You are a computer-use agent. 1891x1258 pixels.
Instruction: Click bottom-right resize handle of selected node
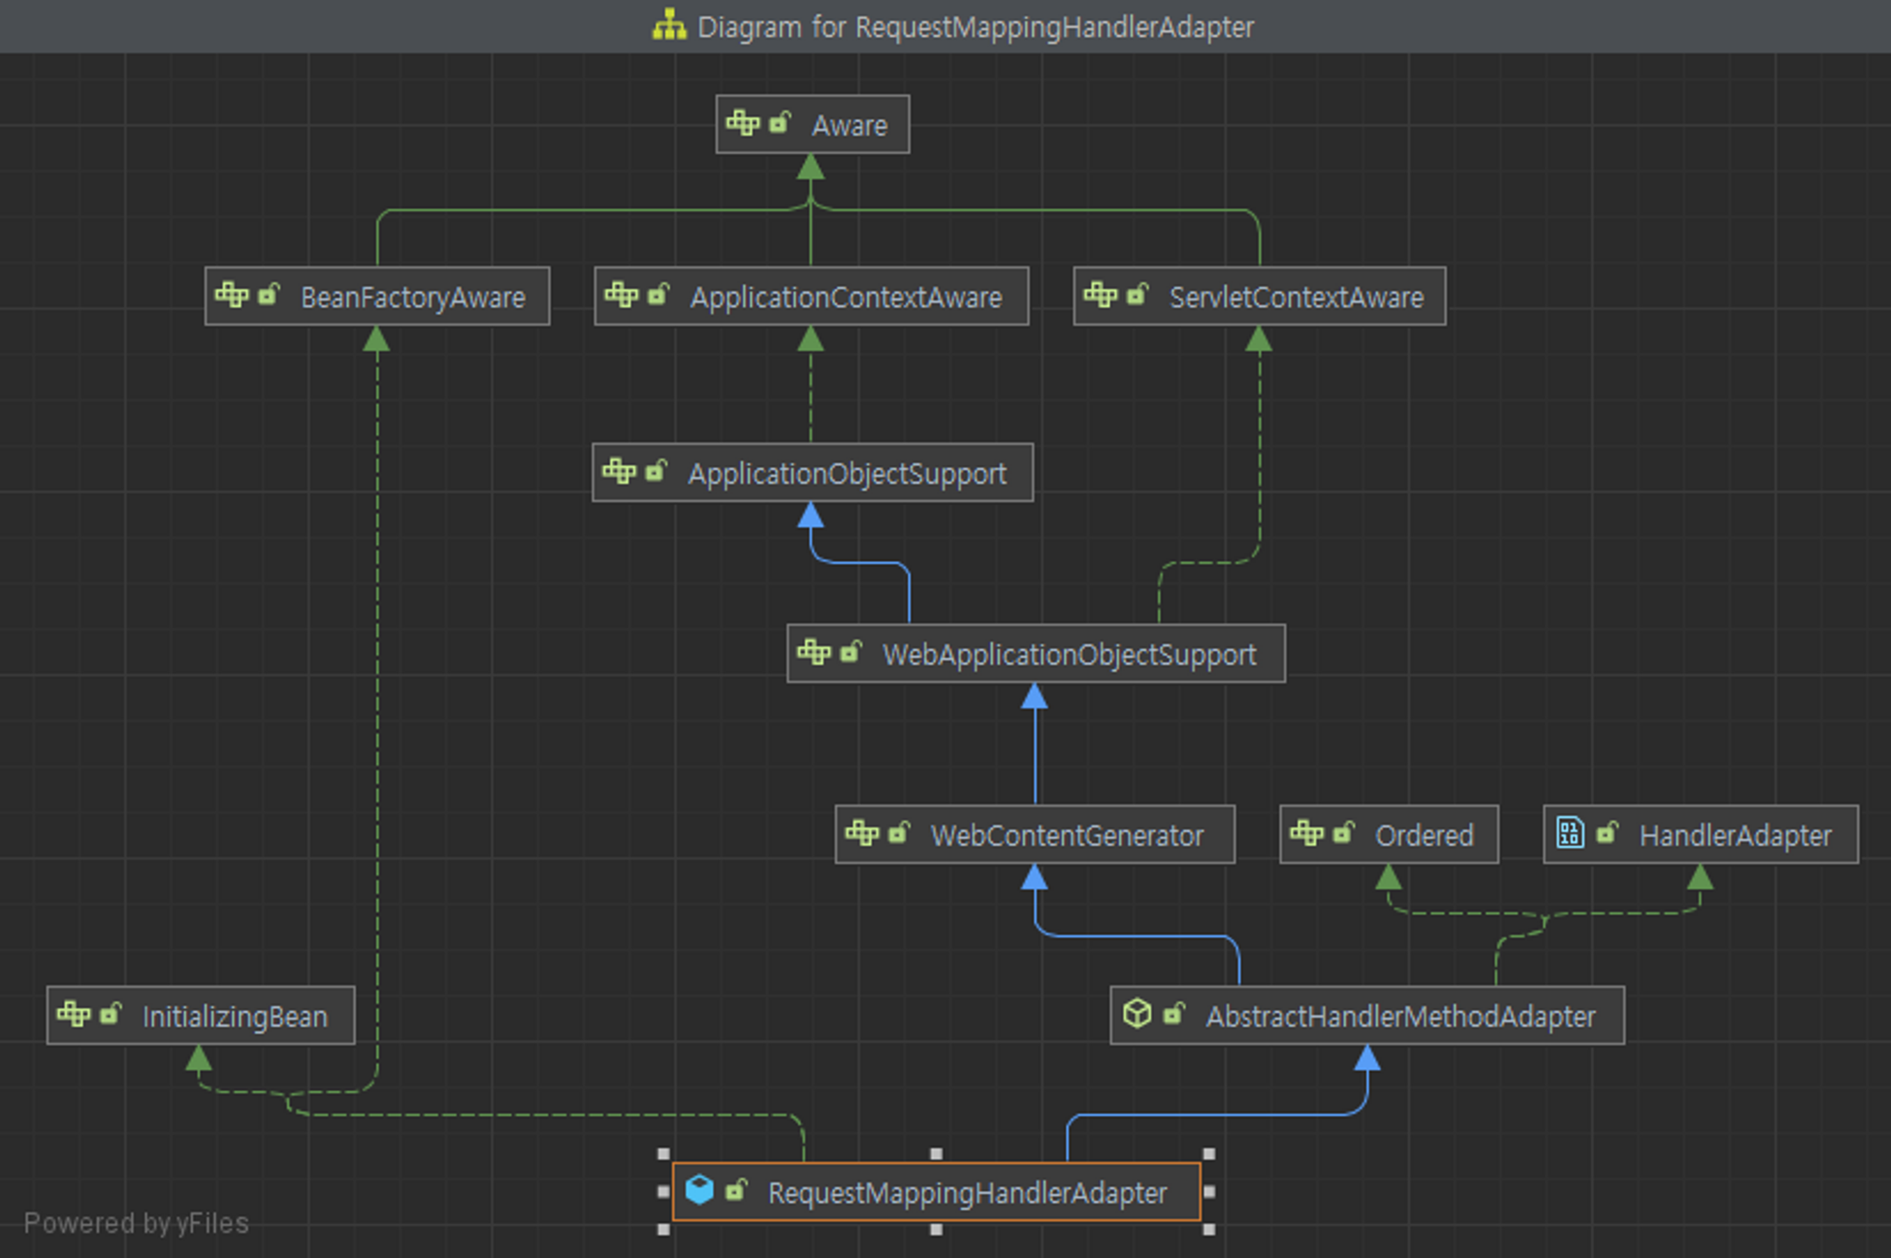(x=1208, y=1229)
